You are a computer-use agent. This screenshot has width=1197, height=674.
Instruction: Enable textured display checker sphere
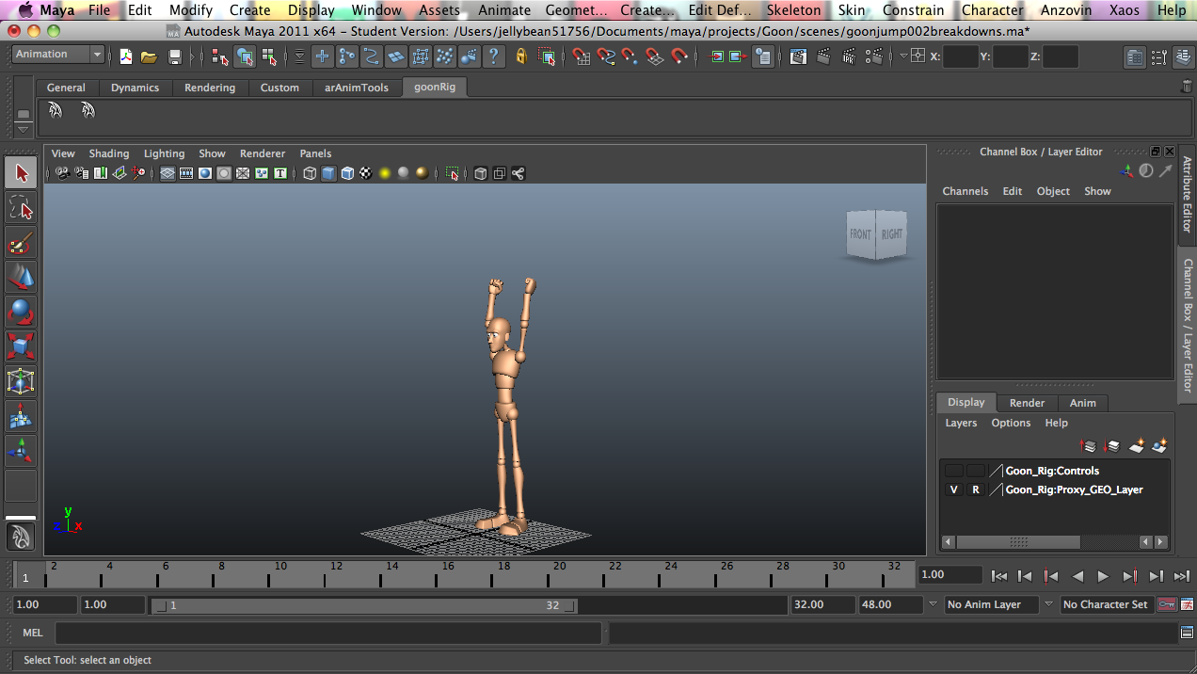(x=366, y=173)
